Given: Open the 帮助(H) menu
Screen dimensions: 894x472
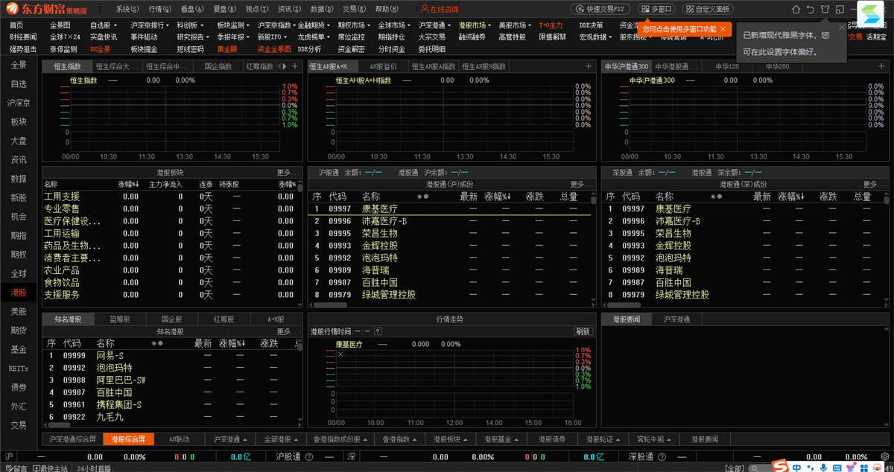Looking at the screenshot, I should click(387, 10).
